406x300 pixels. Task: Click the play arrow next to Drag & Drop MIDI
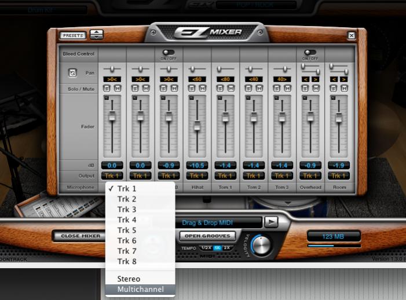click(x=271, y=222)
